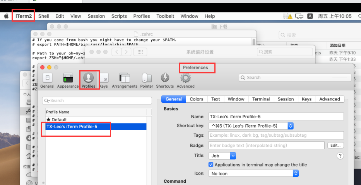Click the profile Name text field

coord(276,117)
